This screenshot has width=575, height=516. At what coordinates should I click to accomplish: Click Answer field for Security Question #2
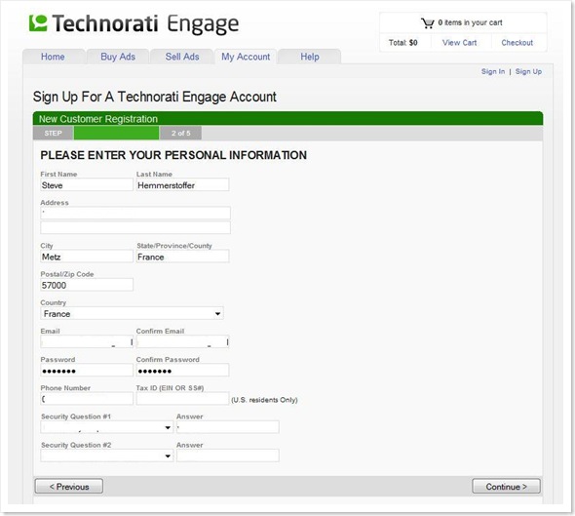coord(228,456)
